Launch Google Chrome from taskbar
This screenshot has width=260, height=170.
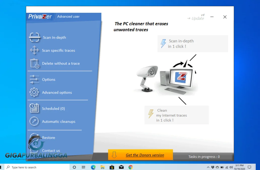point(130,167)
